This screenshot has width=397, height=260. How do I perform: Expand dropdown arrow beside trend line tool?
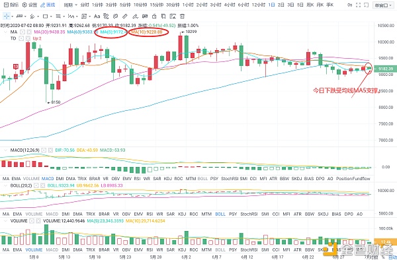pos(38,16)
